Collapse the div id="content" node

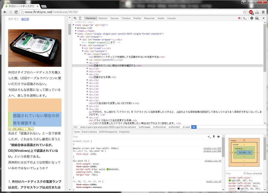[x=83, y=51]
